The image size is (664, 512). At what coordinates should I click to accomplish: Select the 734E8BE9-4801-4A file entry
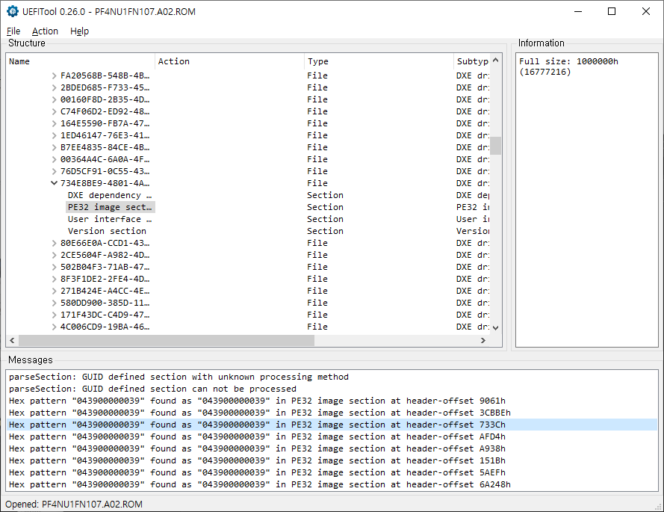click(x=105, y=183)
